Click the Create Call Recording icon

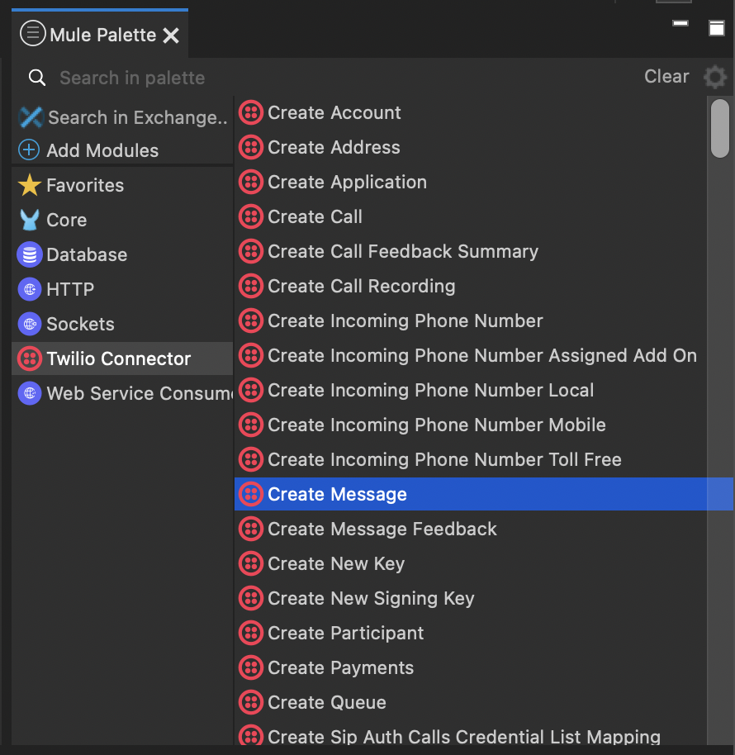pos(251,286)
